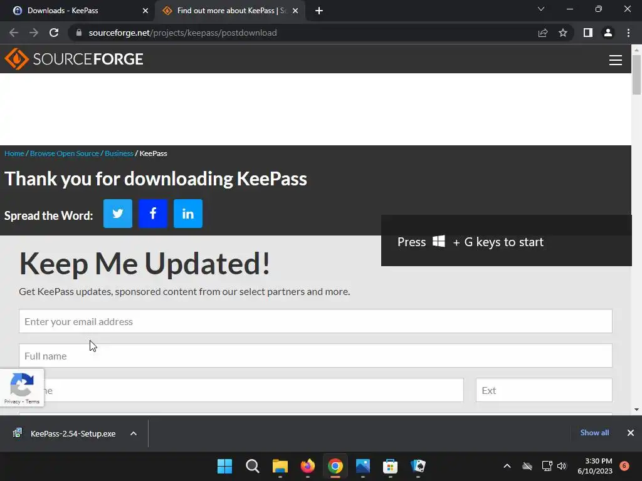Click the page vertical scrollbar thumb
Screen dimensions: 642x481
click(x=636, y=75)
